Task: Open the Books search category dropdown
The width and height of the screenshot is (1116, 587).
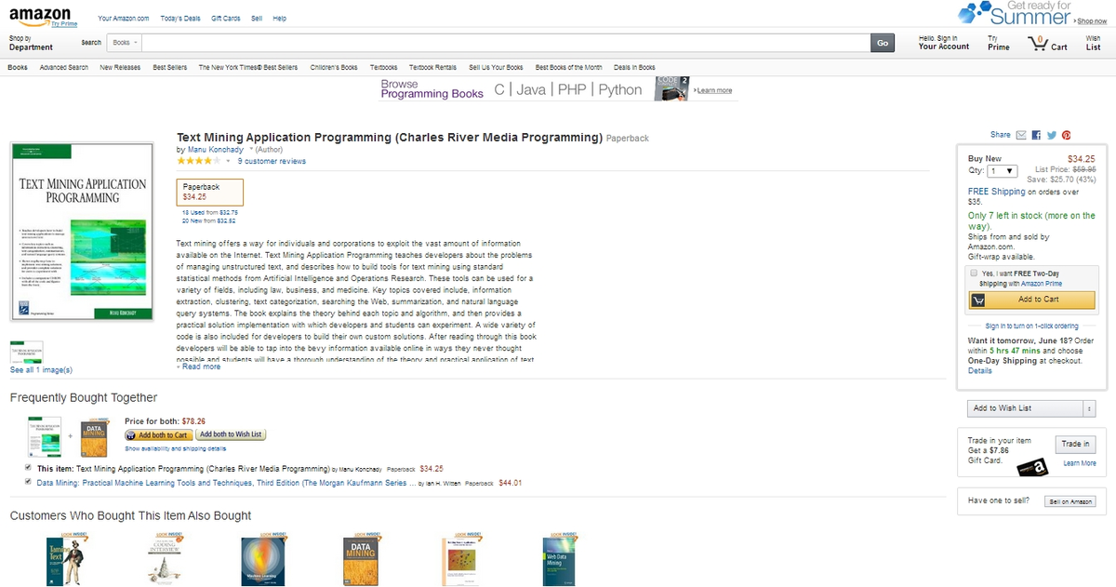Action: (x=124, y=43)
